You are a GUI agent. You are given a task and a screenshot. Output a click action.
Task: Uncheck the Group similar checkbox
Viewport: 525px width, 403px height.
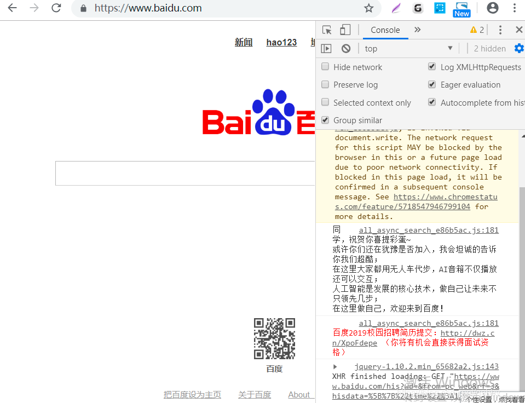(x=325, y=119)
